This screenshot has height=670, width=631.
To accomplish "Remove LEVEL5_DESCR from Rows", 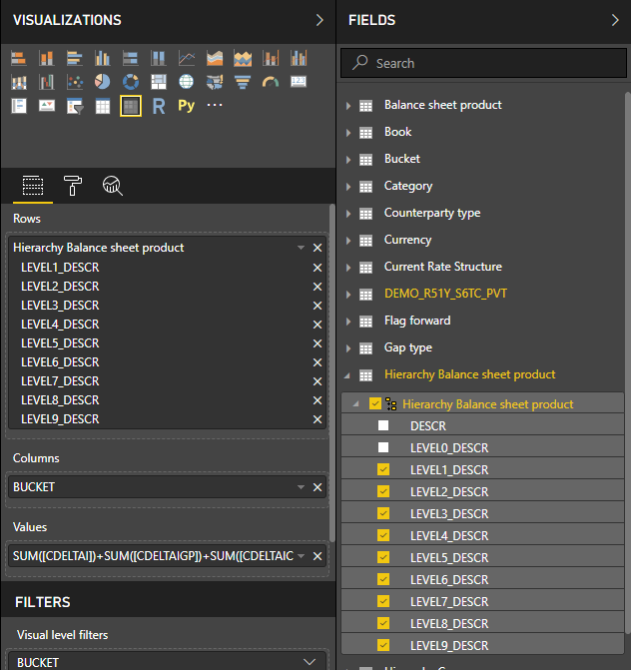I will point(317,343).
